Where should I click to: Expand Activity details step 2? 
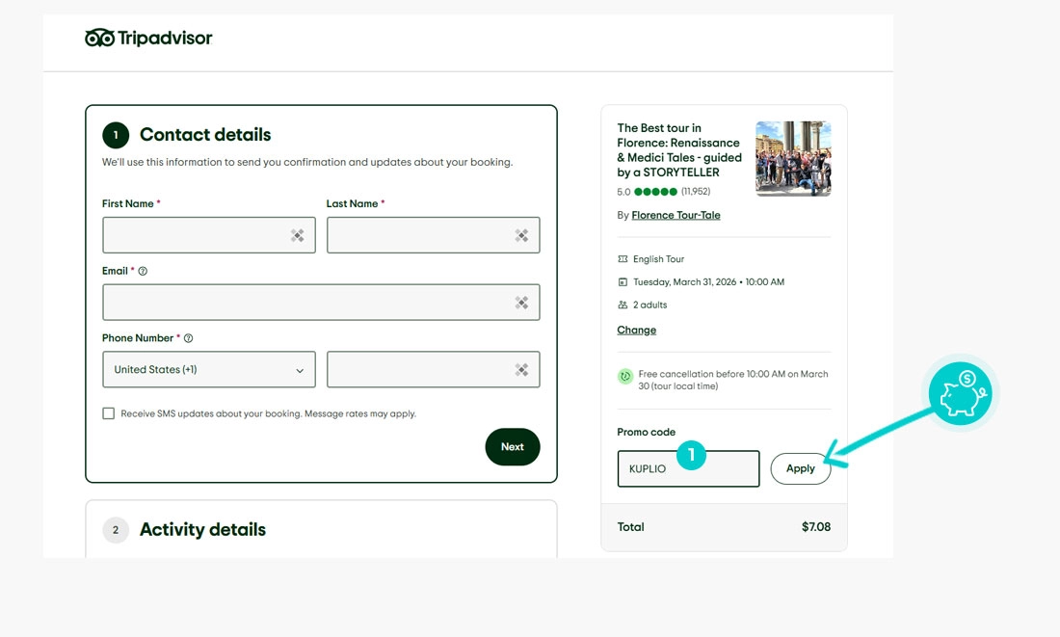coord(202,529)
